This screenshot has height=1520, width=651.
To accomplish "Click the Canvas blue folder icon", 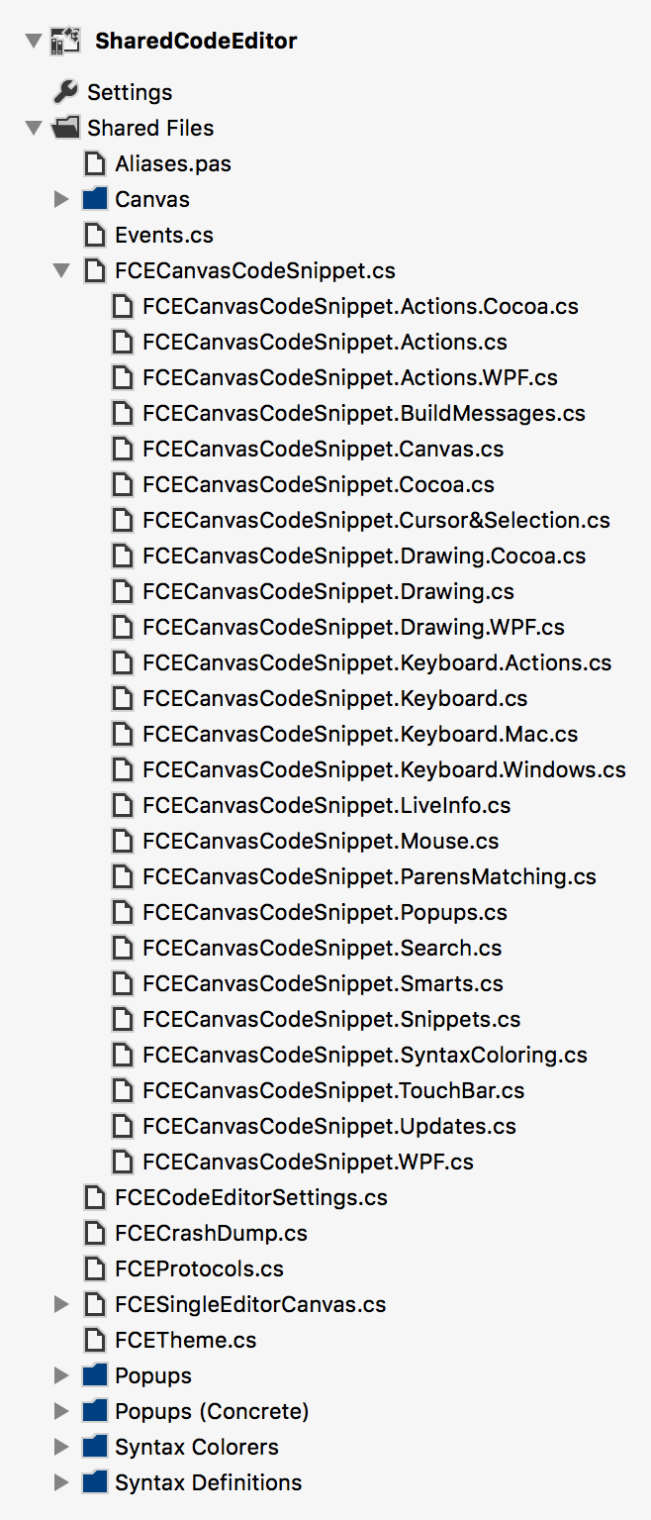I will click(94, 199).
